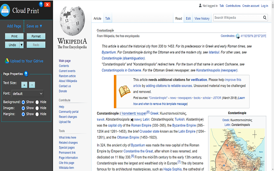Open Constantinople (disambiguation) link

pos(123,58)
